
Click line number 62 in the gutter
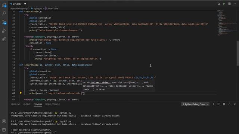pyautogui.click(x=13, y=93)
